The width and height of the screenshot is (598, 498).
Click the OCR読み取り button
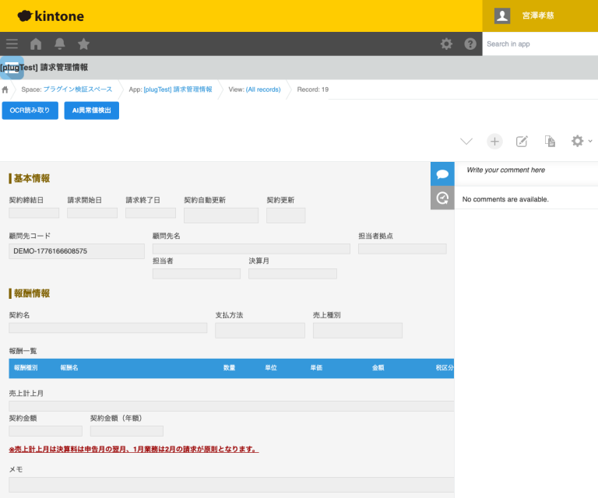[x=30, y=110]
